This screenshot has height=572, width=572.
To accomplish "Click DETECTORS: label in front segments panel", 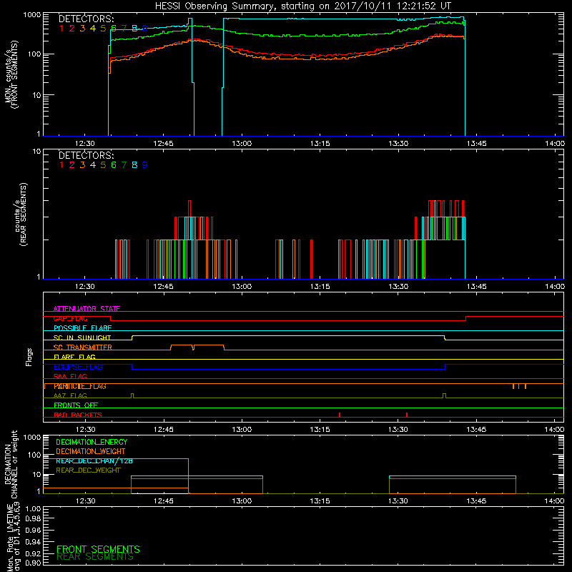I will pos(87,19).
